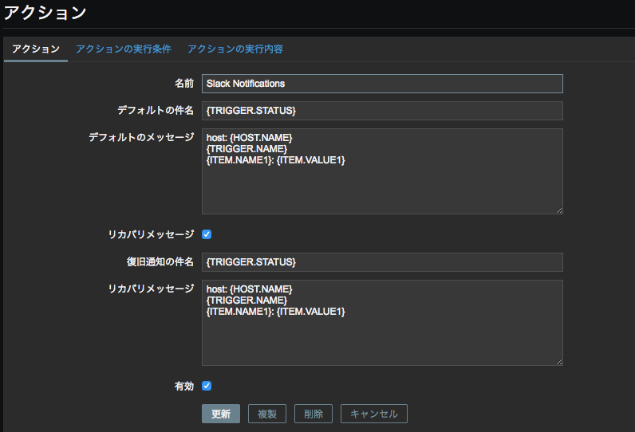This screenshot has height=432, width=635.
Task: Click the 名前 label text
Action: (x=183, y=83)
